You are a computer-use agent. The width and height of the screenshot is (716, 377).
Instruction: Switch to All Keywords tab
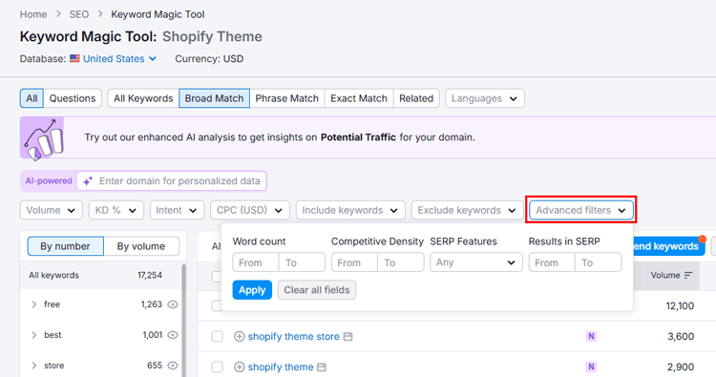coord(143,98)
